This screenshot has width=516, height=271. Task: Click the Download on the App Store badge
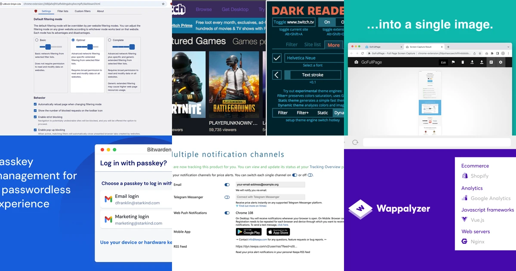tap(278, 232)
